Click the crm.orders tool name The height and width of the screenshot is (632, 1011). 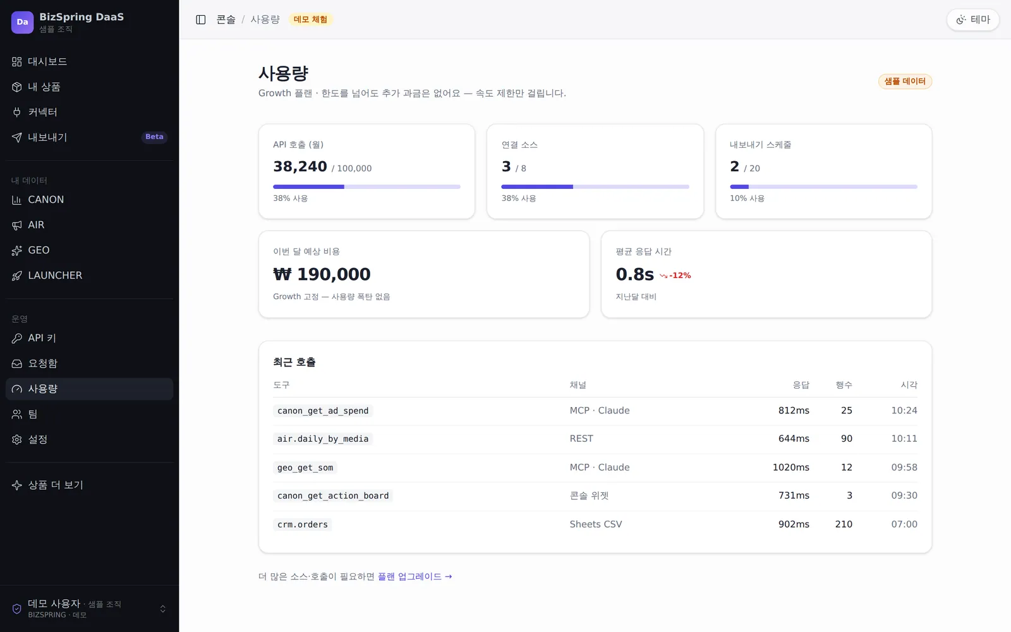(303, 525)
